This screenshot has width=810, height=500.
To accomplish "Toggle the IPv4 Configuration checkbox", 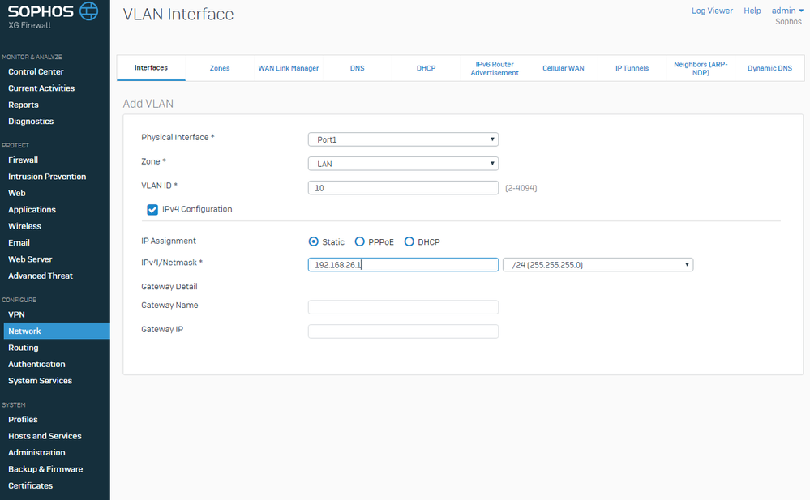I will pos(152,209).
